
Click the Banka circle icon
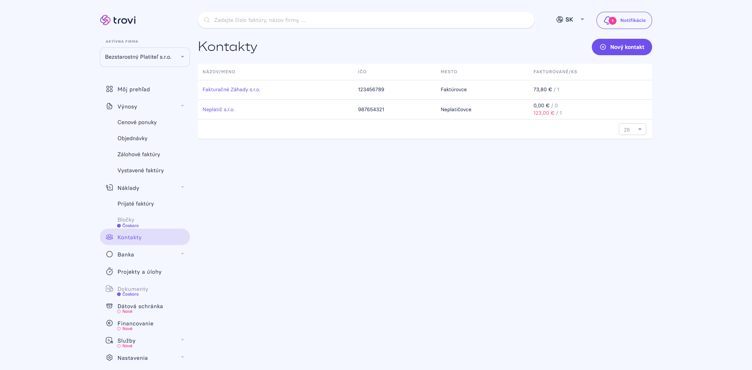pyautogui.click(x=109, y=254)
